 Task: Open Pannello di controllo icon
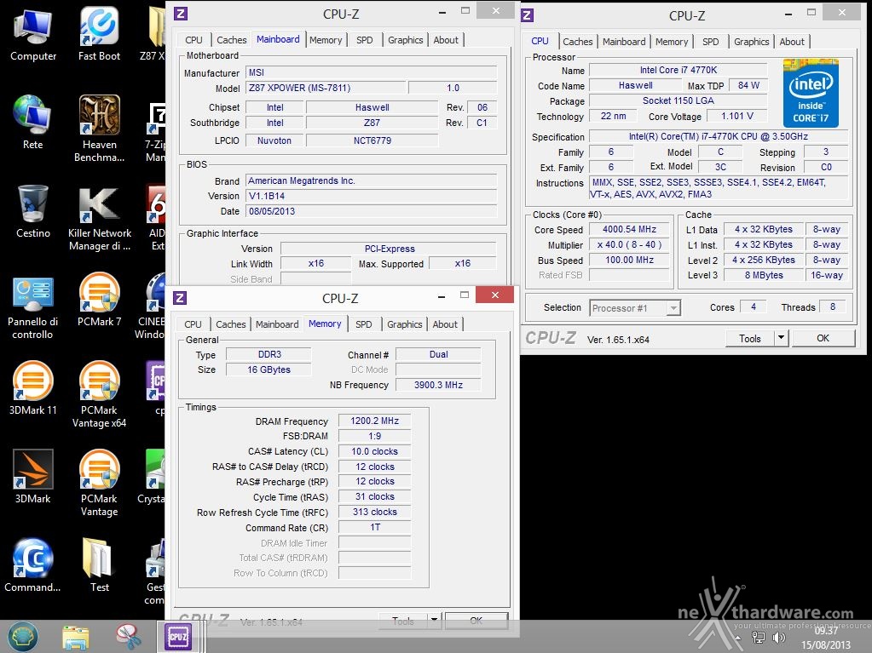click(32, 307)
